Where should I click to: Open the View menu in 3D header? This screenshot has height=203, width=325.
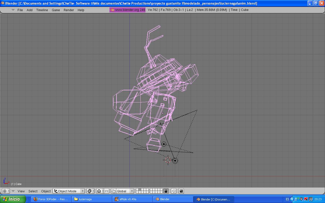(x=21, y=191)
